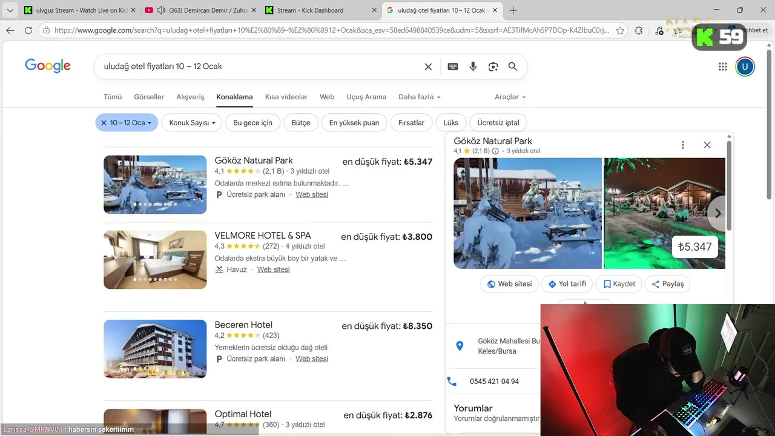
Task: Click the Paylaş share button
Action: click(x=667, y=284)
